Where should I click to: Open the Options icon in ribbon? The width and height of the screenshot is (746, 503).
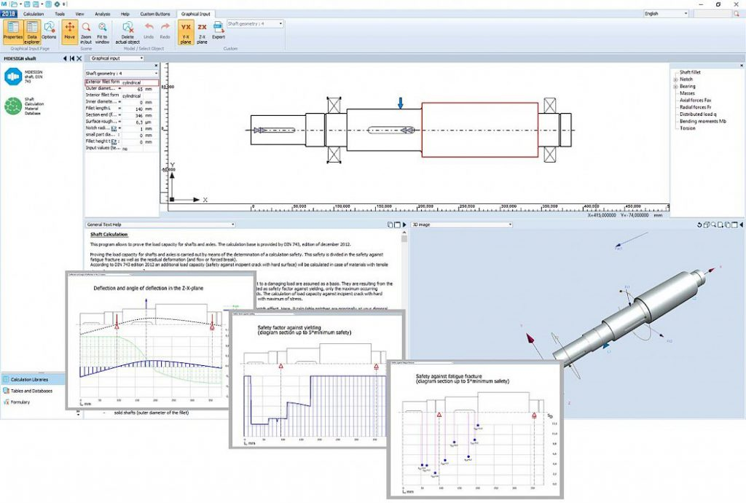point(49,31)
